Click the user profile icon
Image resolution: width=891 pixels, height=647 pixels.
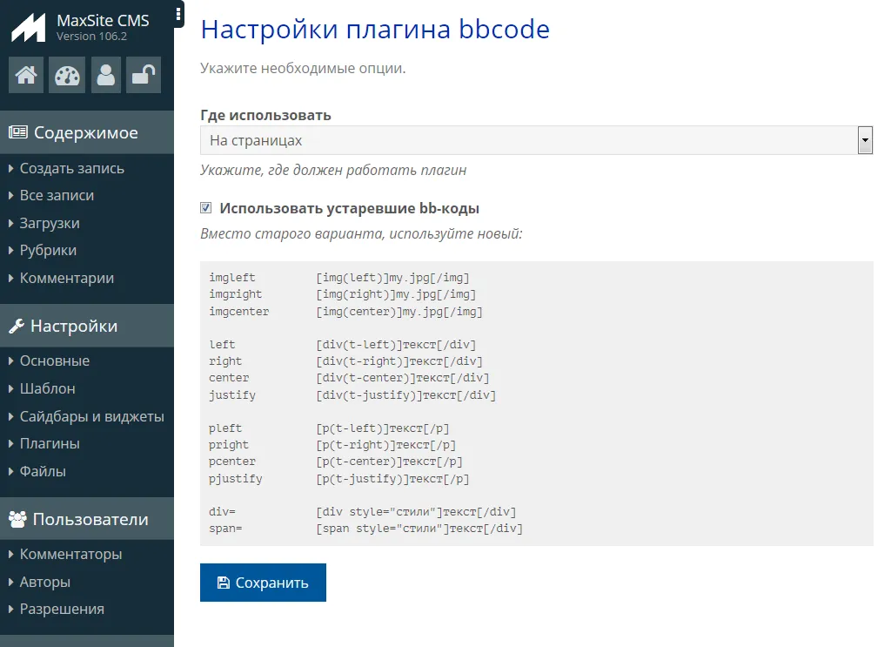106,75
